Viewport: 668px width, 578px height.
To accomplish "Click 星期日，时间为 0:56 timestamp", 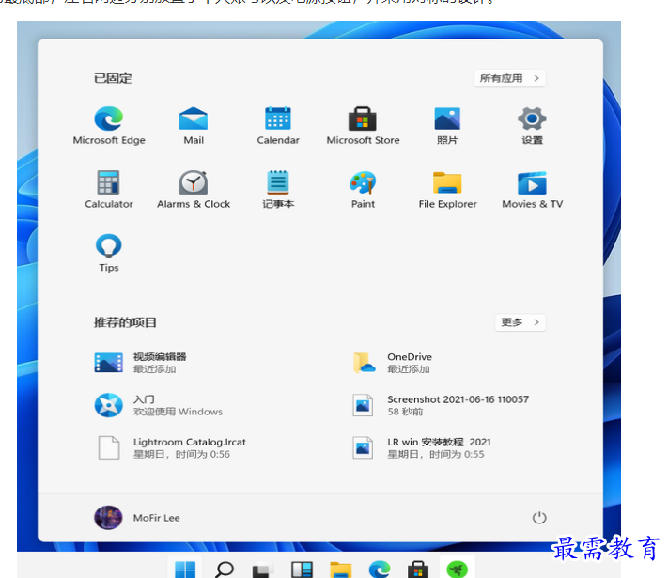I will (x=181, y=454).
